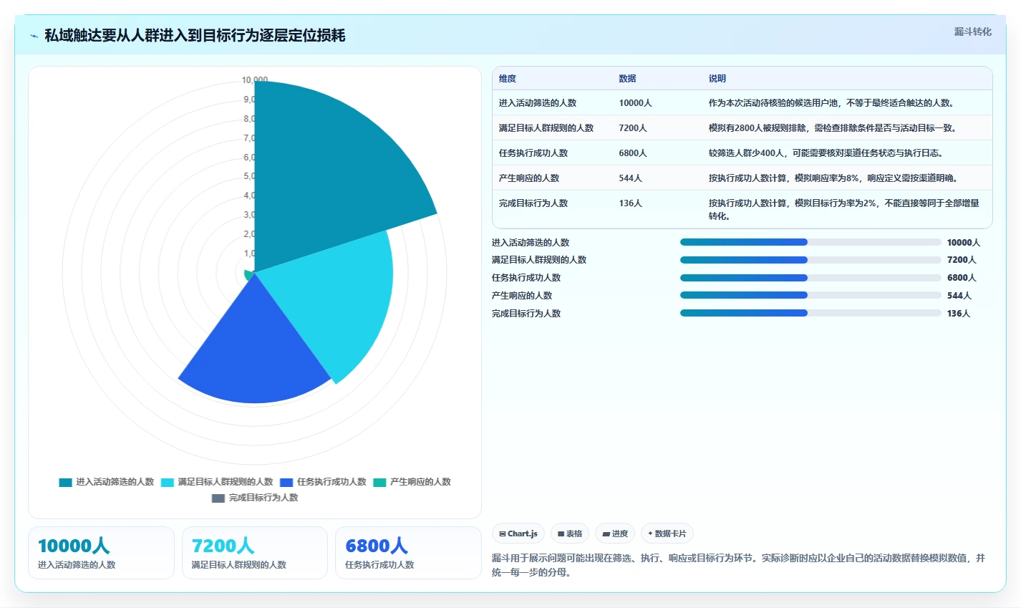The height and width of the screenshot is (608, 1021).
Task: Click the small green segment near the chart center
Action: coord(249,275)
